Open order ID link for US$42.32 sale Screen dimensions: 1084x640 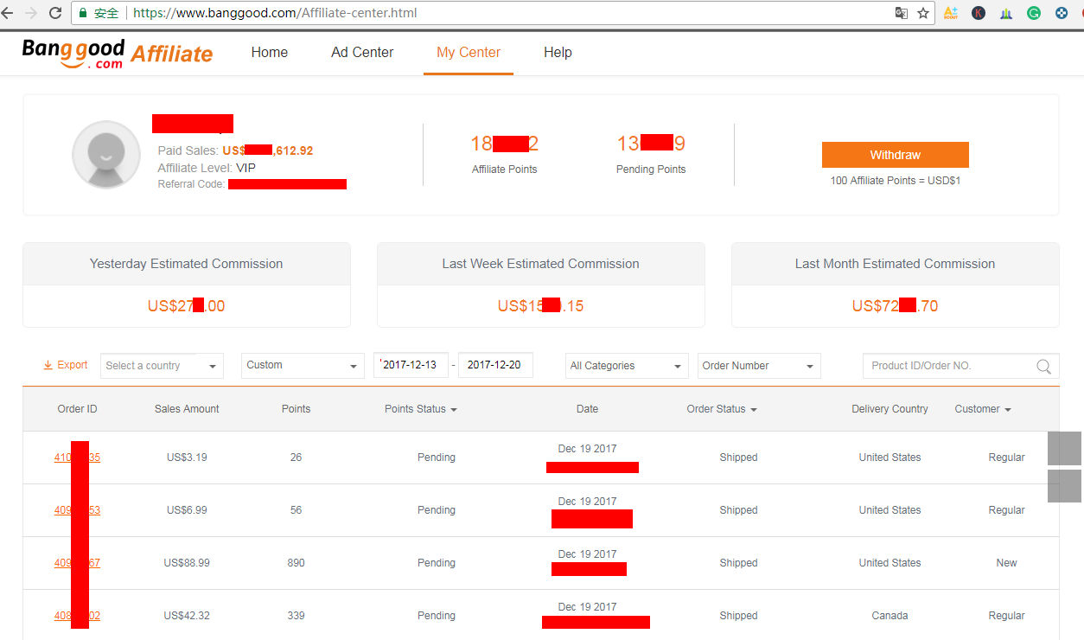(77, 616)
